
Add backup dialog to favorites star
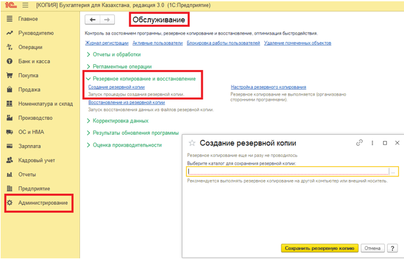[x=192, y=143]
